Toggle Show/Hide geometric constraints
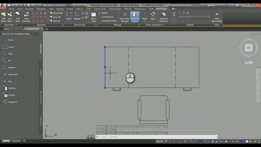 (x=56, y=13)
